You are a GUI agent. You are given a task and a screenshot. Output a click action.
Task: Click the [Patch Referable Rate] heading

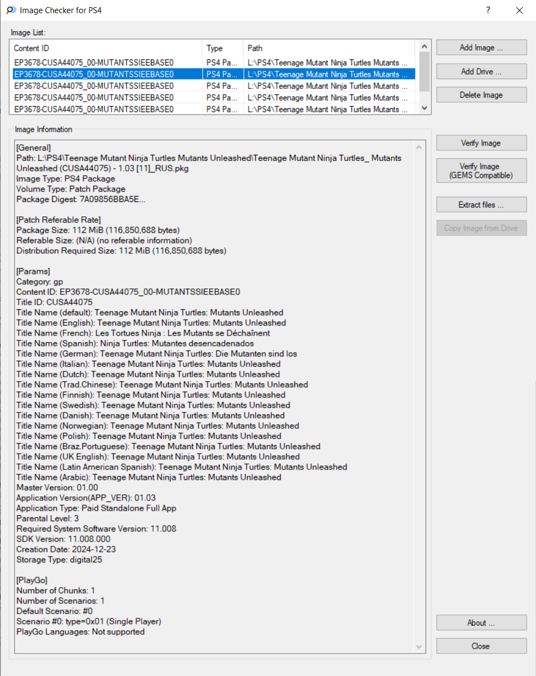59,220
